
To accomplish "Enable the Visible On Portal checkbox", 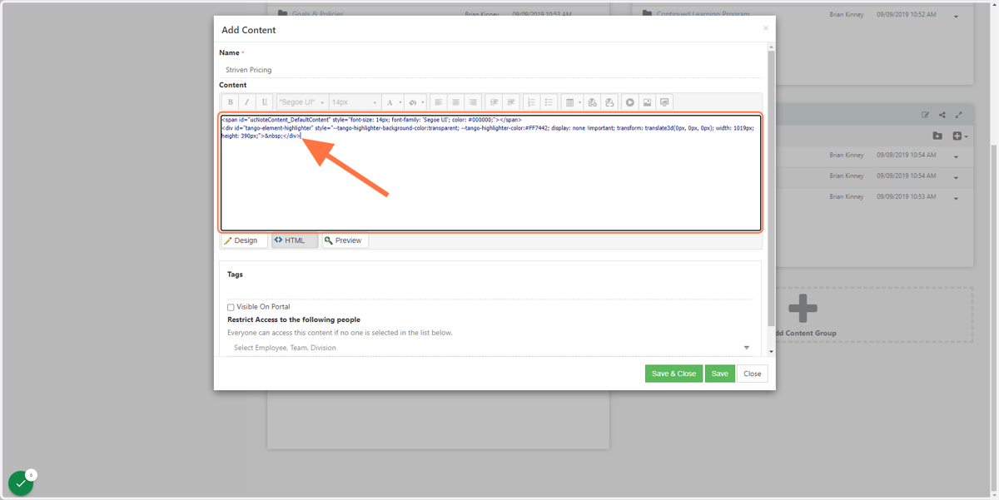I will tap(231, 307).
